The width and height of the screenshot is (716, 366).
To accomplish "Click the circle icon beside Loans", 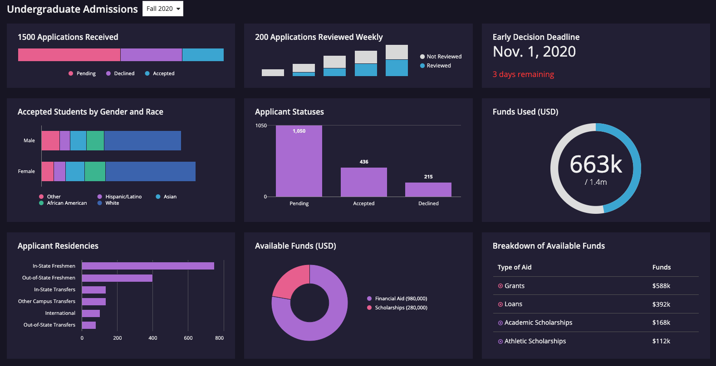I will [500, 304].
